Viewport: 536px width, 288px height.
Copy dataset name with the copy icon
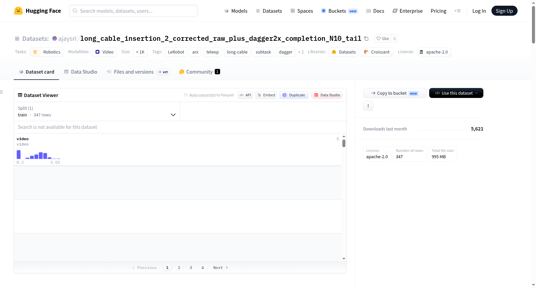[366, 38]
